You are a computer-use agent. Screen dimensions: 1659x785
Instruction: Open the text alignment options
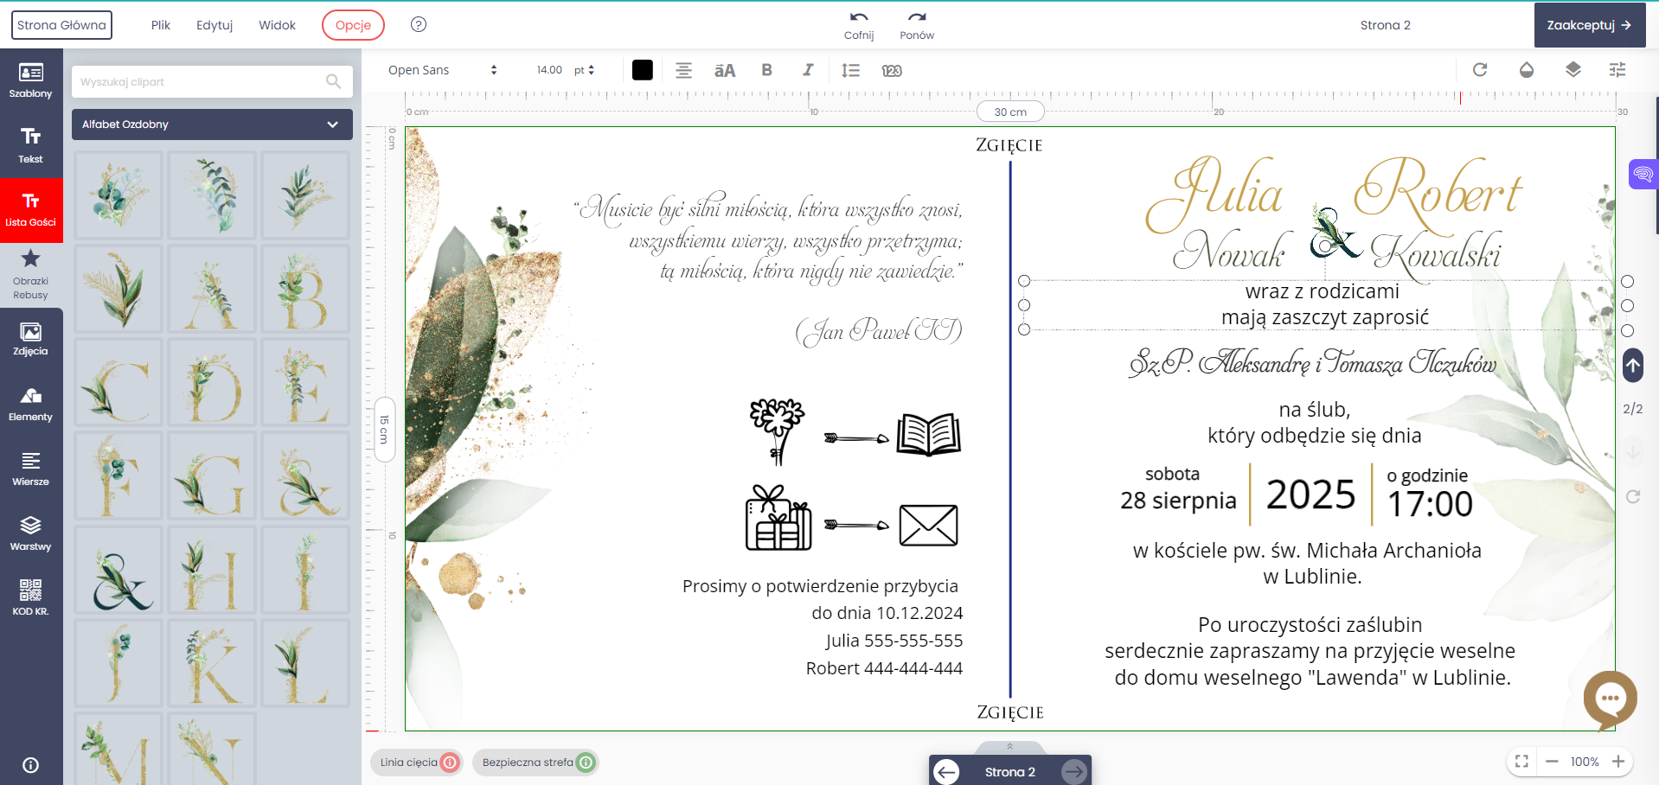click(683, 70)
